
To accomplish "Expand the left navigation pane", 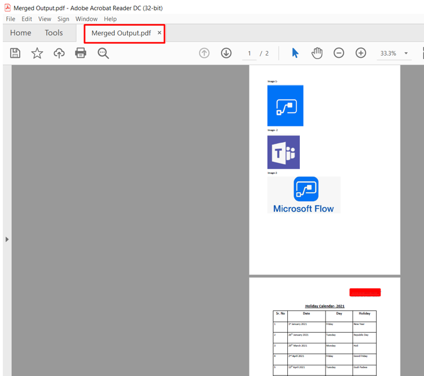I will pos(7,239).
